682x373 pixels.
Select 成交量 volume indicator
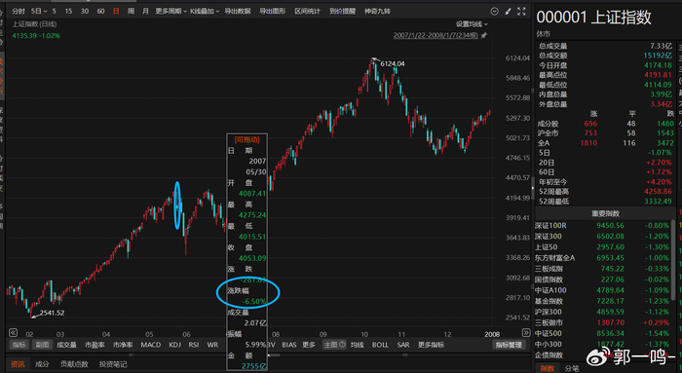click(x=66, y=345)
